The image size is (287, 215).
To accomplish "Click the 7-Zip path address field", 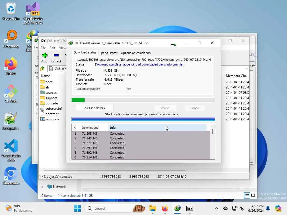I will 57,69.
